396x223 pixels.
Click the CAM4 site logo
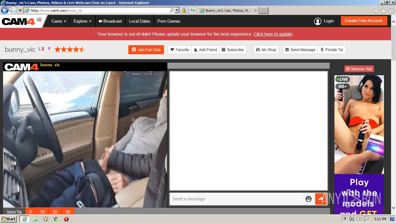tap(18, 21)
